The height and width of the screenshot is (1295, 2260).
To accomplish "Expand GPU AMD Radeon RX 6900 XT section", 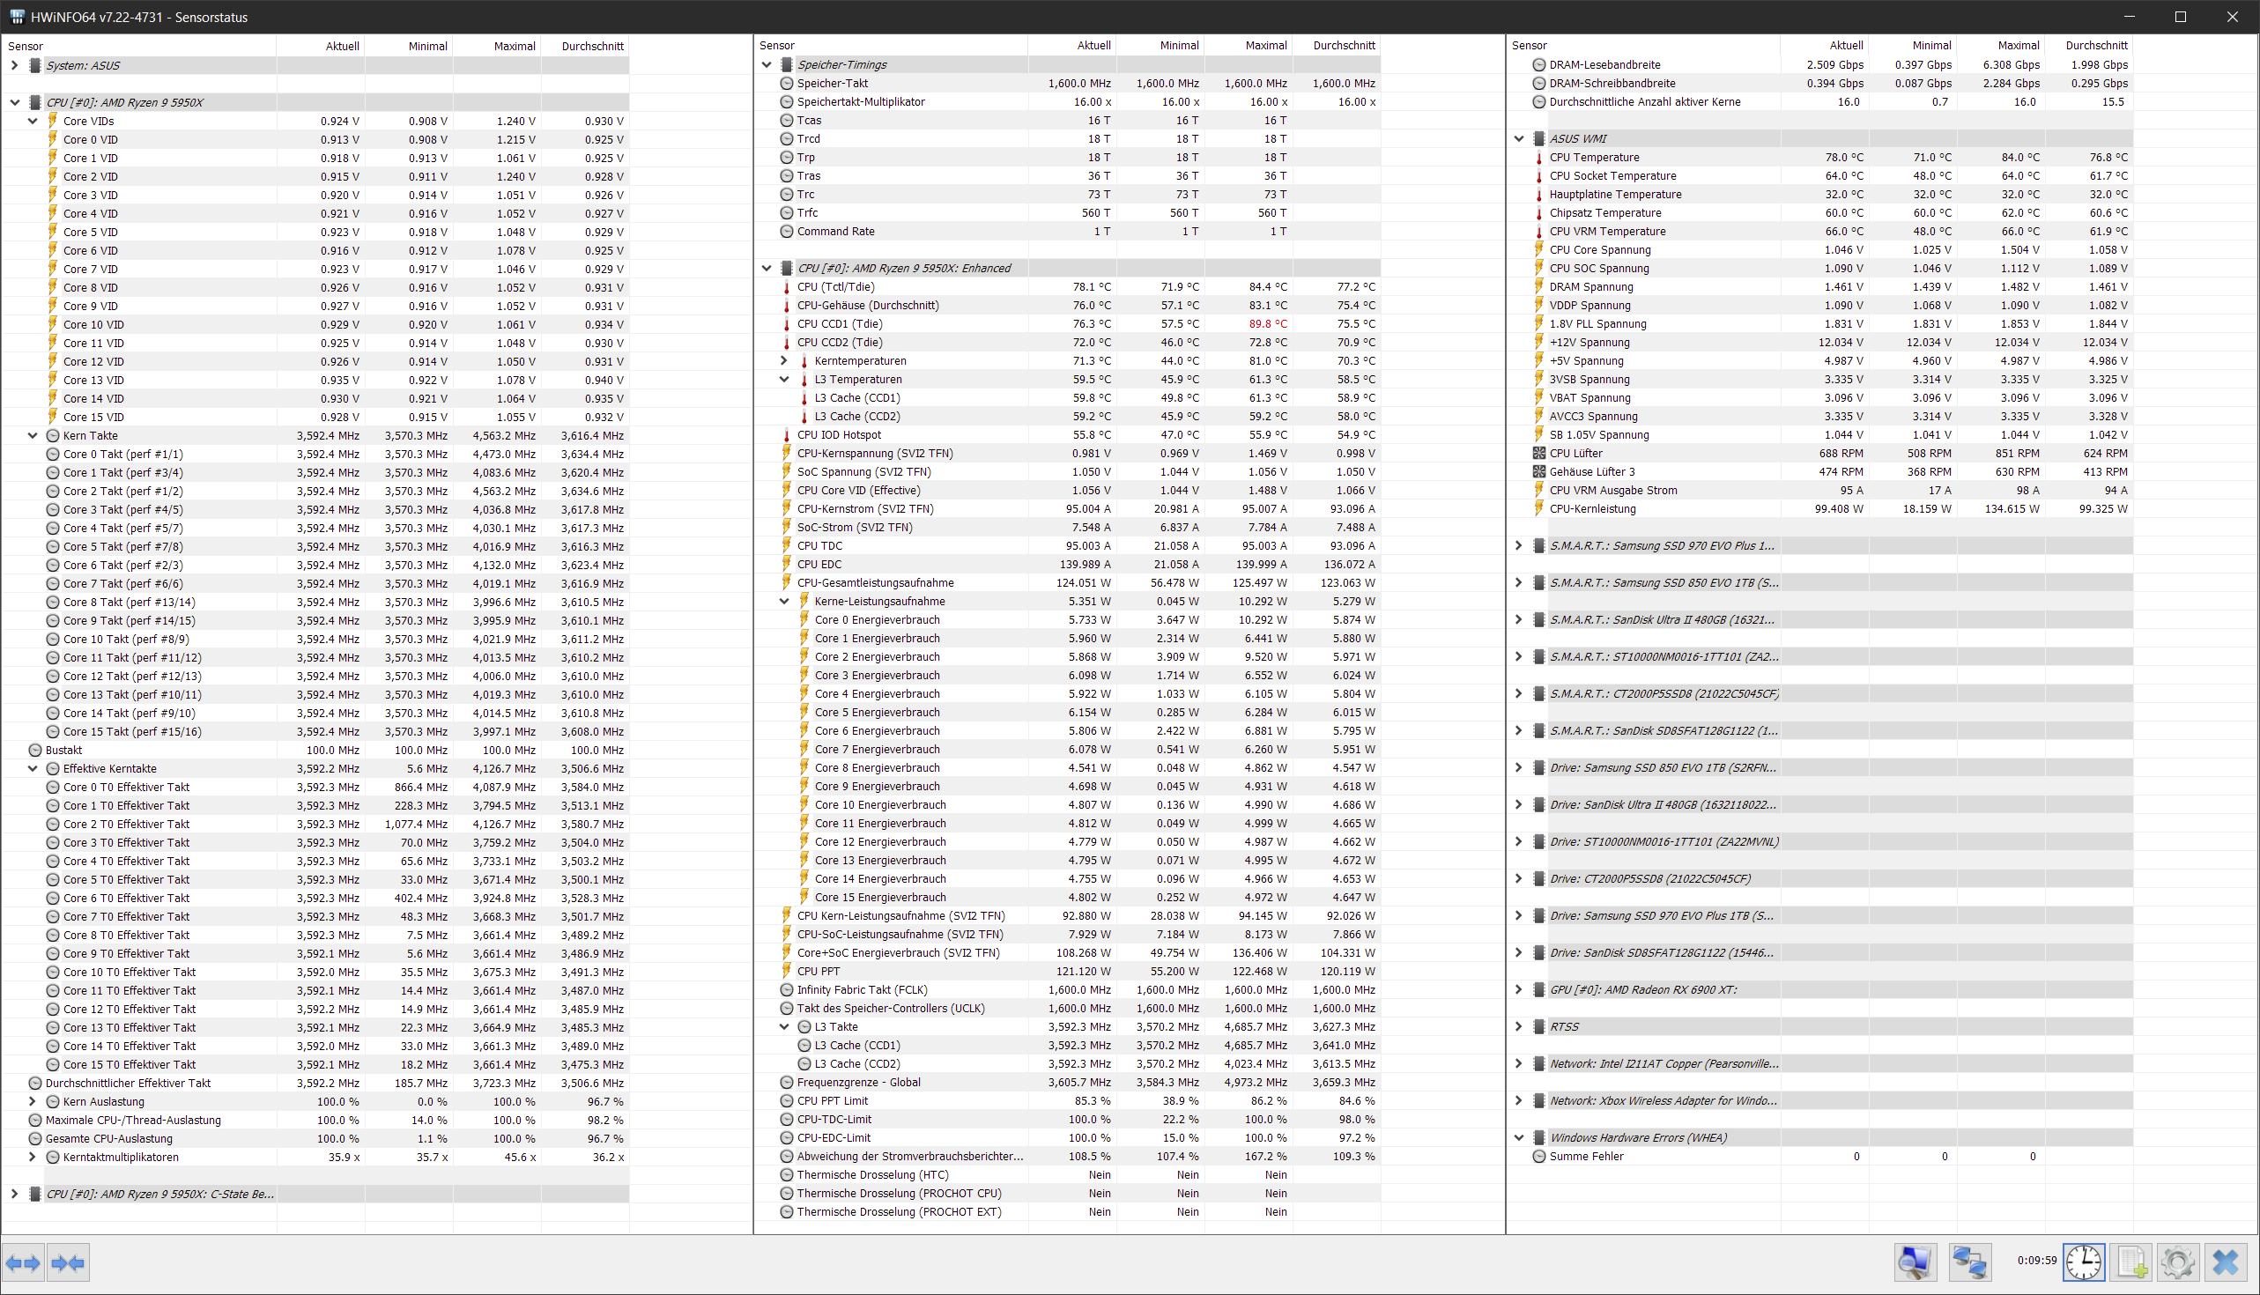I will (x=1519, y=990).
